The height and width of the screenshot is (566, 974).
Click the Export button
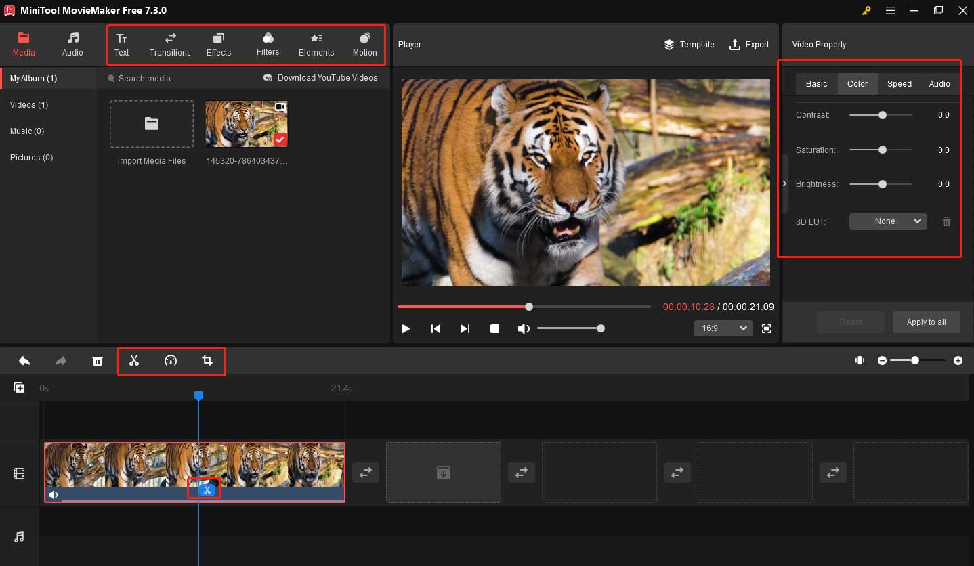pyautogui.click(x=748, y=45)
